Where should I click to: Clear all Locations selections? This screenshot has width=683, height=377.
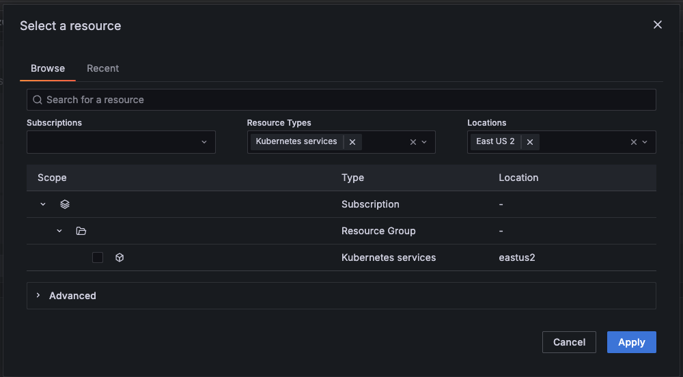(x=633, y=142)
